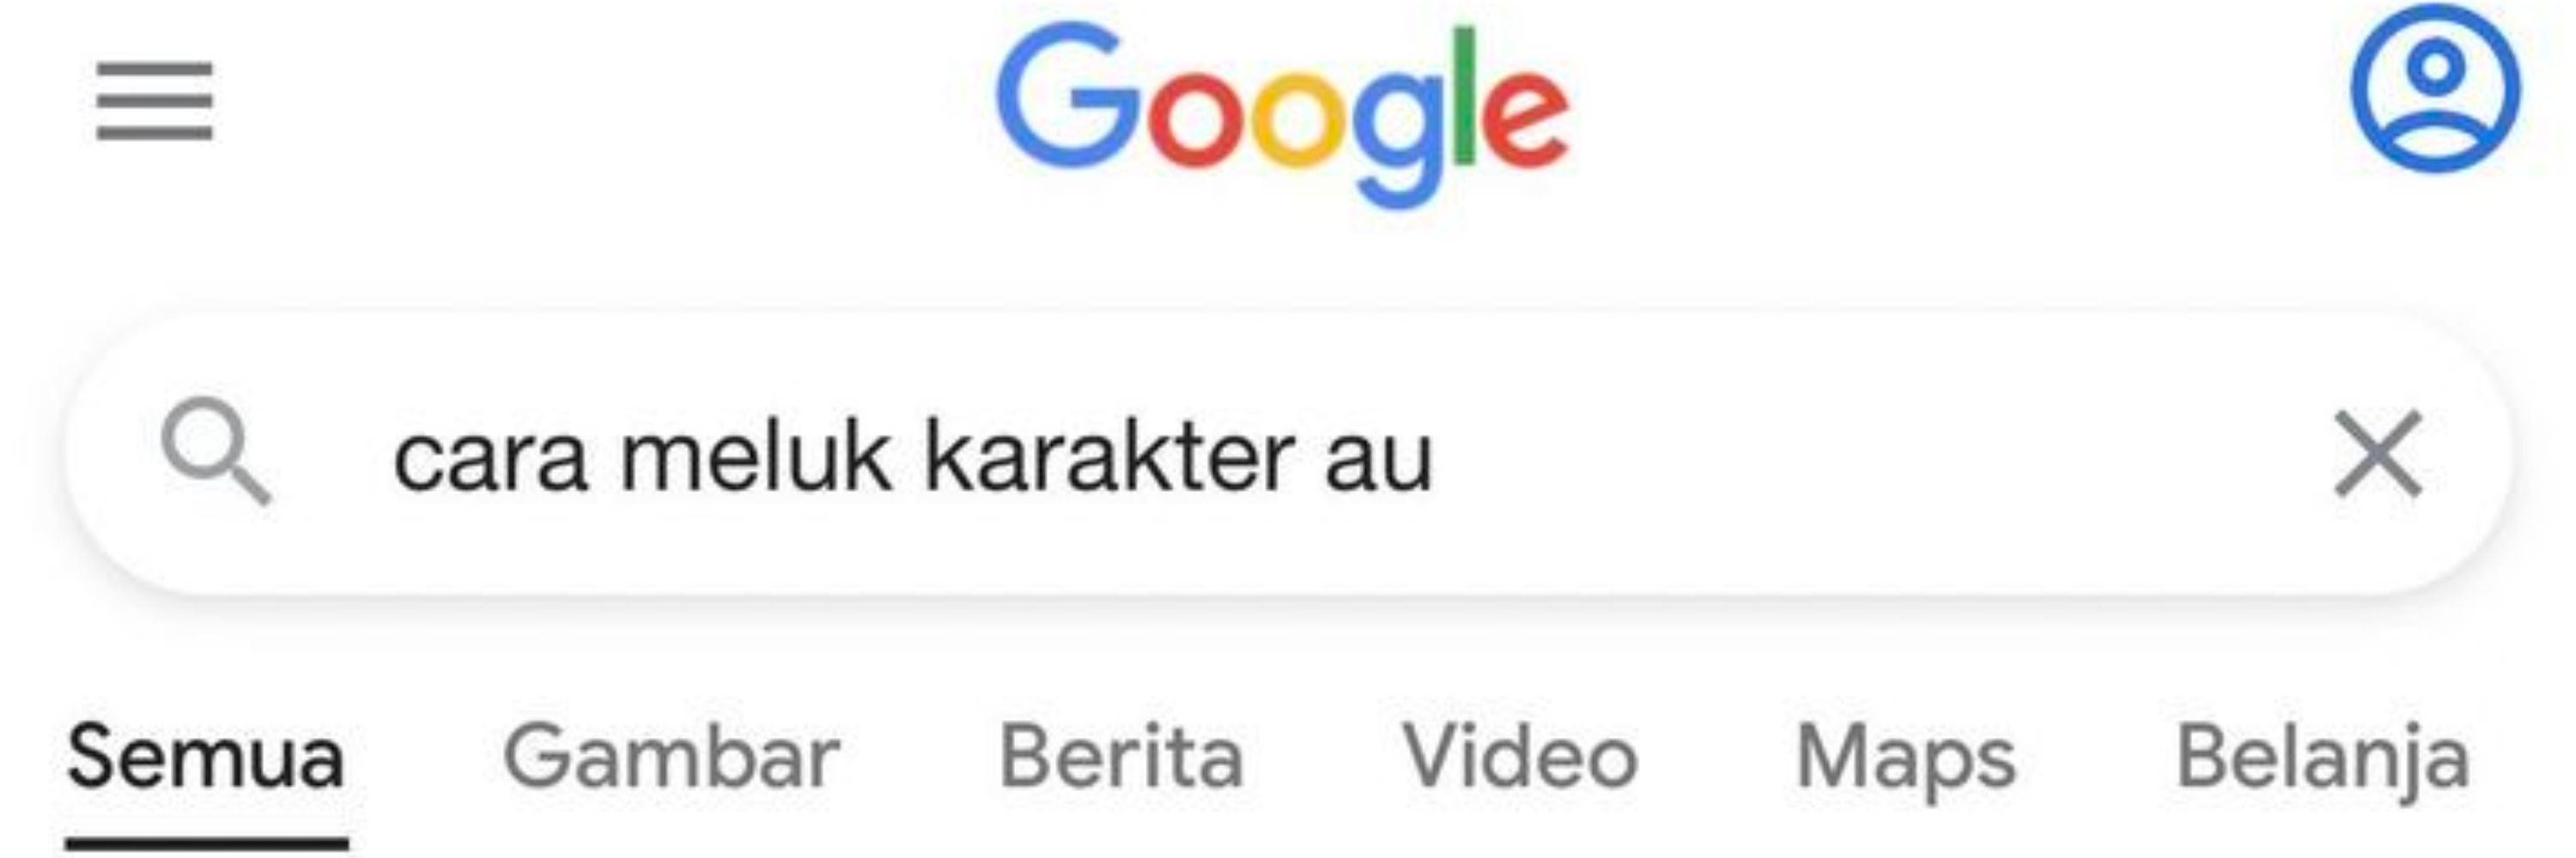
Task: Click the word 'cara' in the search box
Action: (490, 463)
